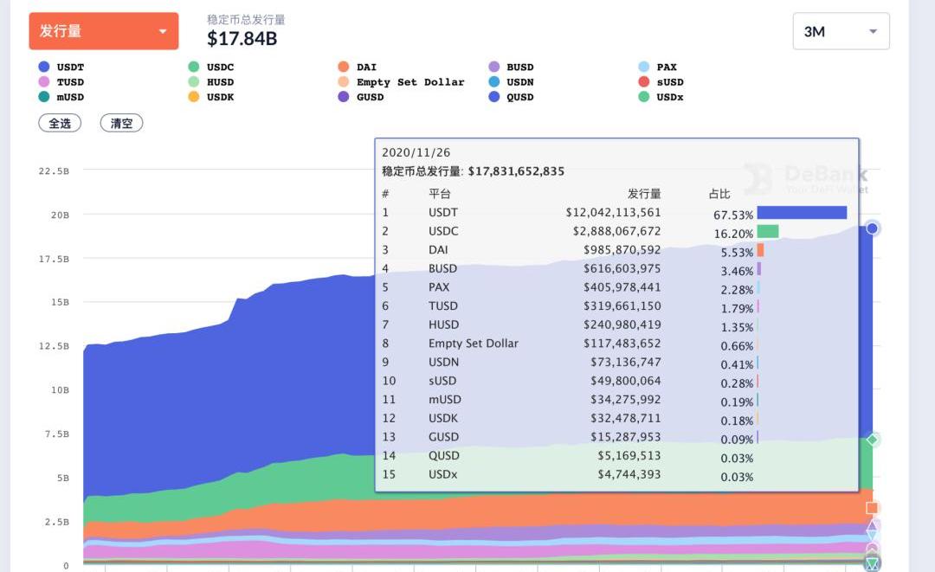Screen dimensions: 935x572
Task: Click the QUSD blue color swatch
Action: (493, 97)
